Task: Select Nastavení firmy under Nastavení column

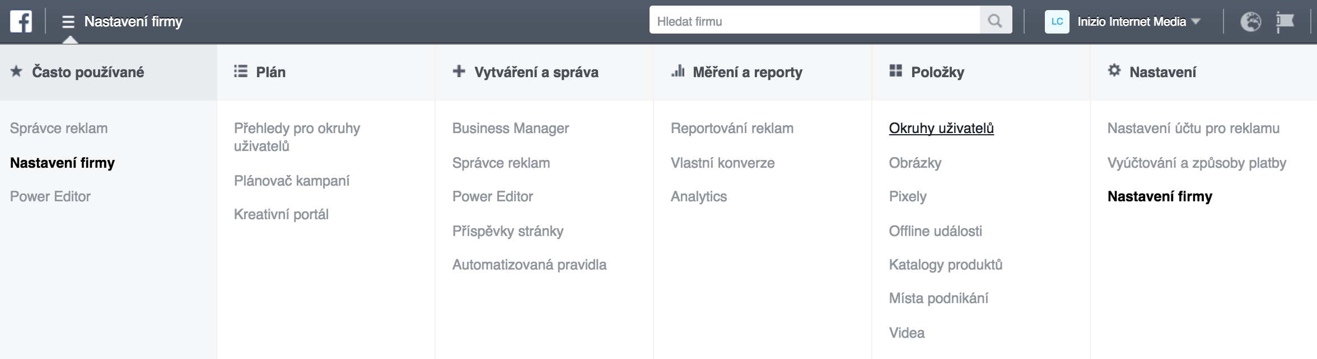Action: [x=1160, y=196]
